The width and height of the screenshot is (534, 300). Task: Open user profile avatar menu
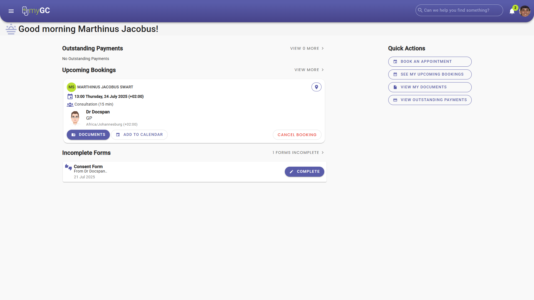point(525,11)
